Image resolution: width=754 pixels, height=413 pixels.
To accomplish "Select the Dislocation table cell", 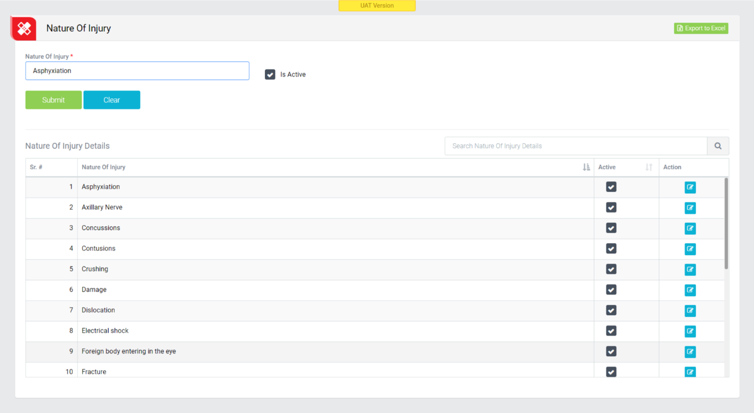I will tap(335, 310).
